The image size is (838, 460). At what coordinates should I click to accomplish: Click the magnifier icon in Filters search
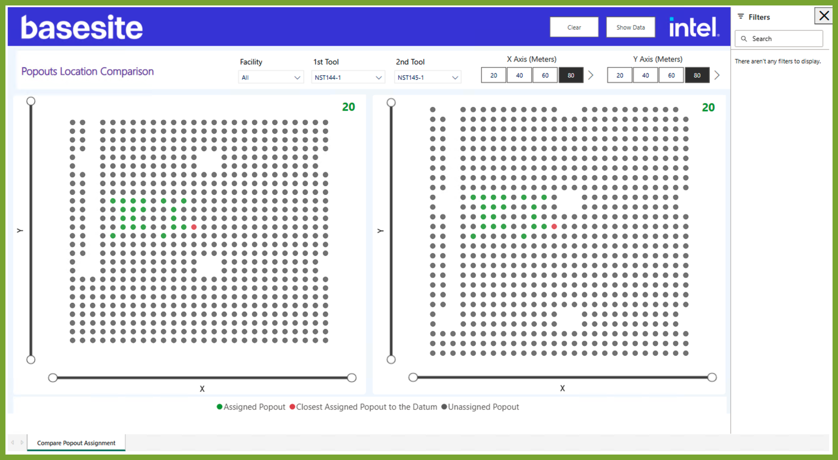click(744, 39)
